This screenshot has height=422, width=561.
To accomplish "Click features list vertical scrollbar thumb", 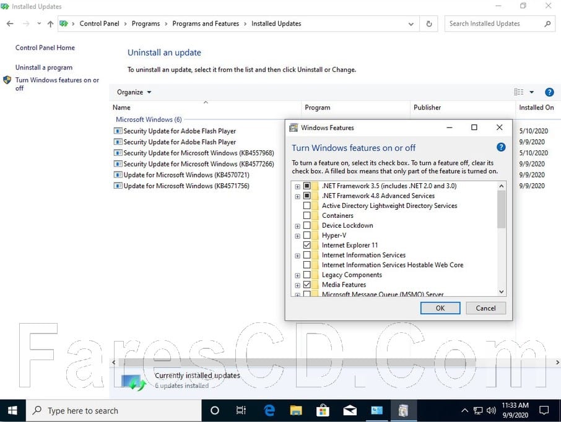I will coord(502,209).
